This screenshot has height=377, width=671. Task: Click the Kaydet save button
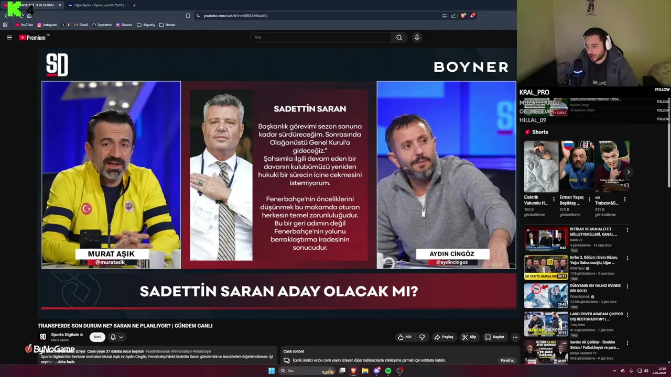[495, 337]
